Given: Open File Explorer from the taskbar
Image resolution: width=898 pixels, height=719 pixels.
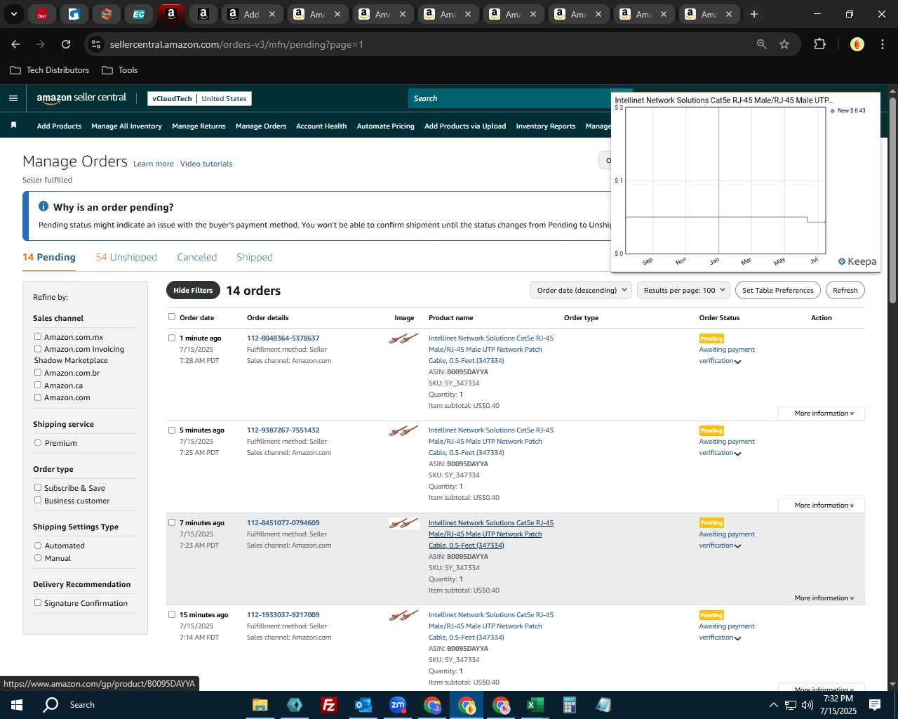Looking at the screenshot, I should [x=260, y=705].
